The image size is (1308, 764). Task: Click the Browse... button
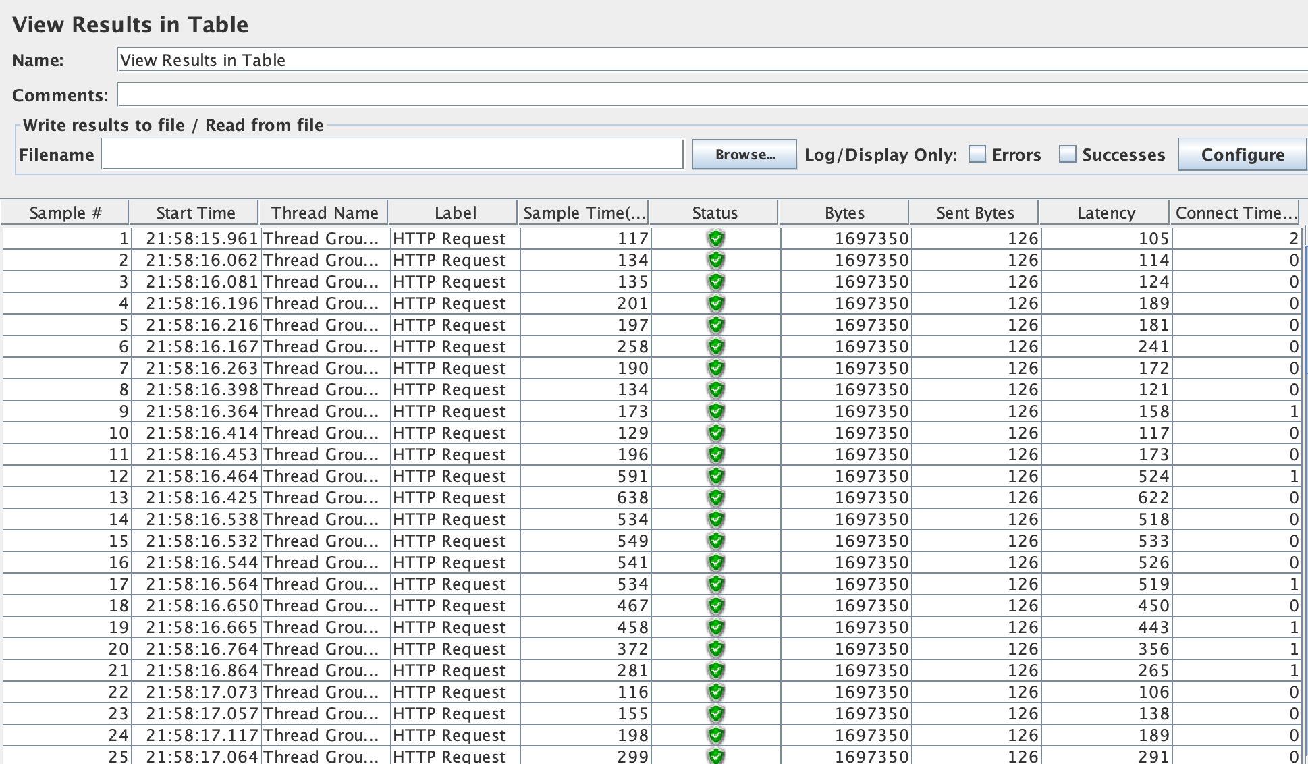[x=744, y=155]
